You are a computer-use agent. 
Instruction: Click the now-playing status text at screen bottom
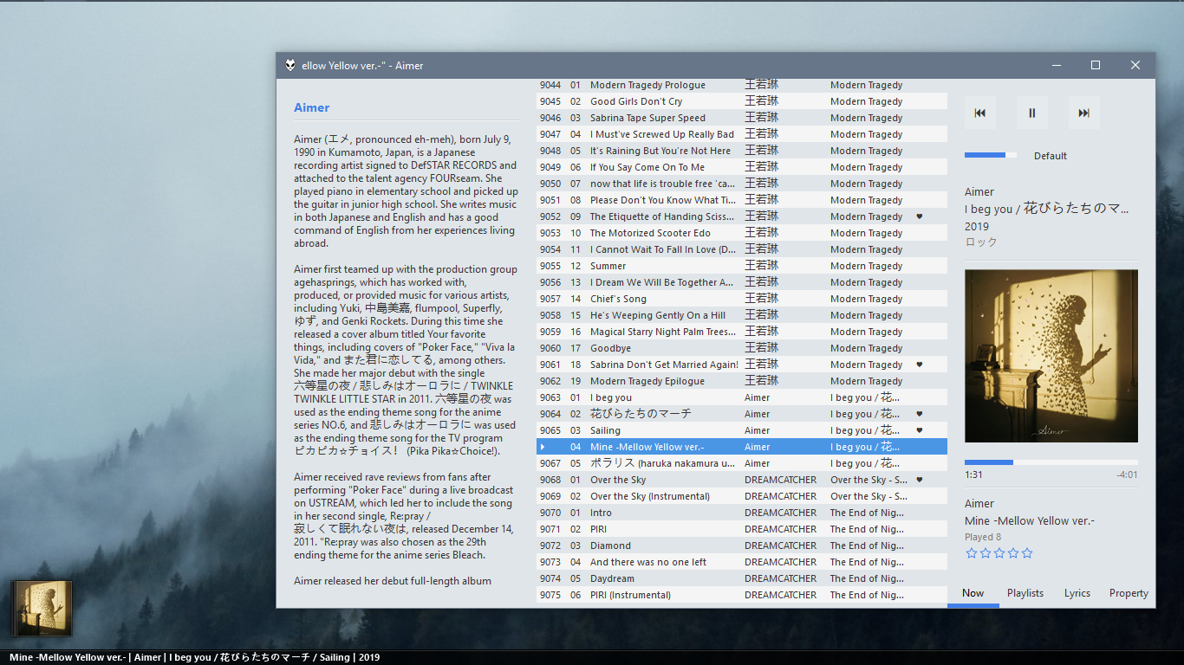195,657
